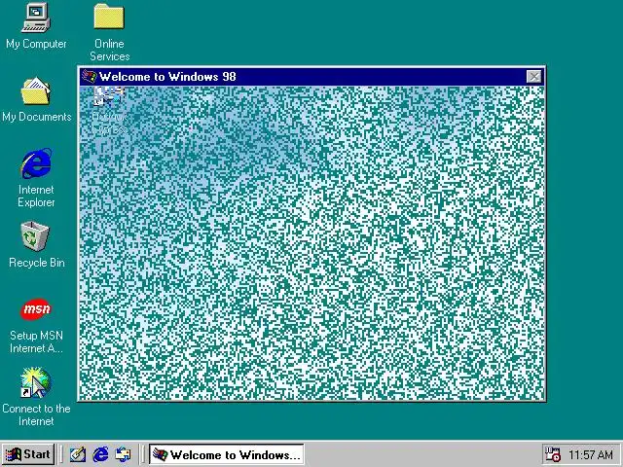Select the My Documents folder icon
This screenshot has width=623, height=467.
(x=36, y=90)
